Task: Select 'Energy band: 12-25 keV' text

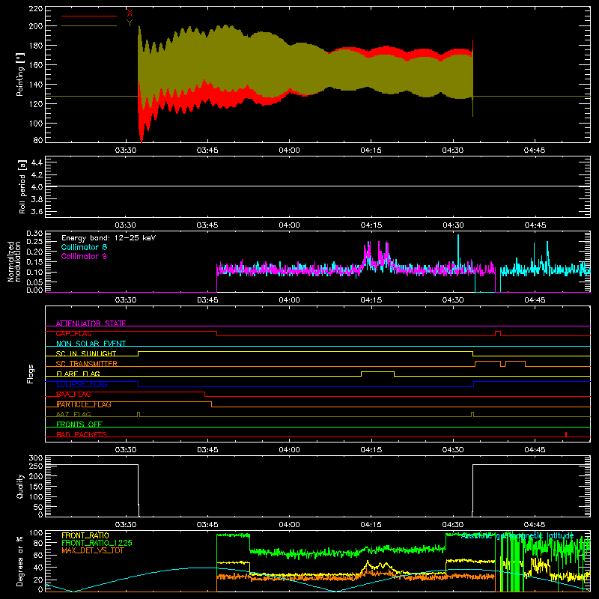Action: pyautogui.click(x=109, y=238)
